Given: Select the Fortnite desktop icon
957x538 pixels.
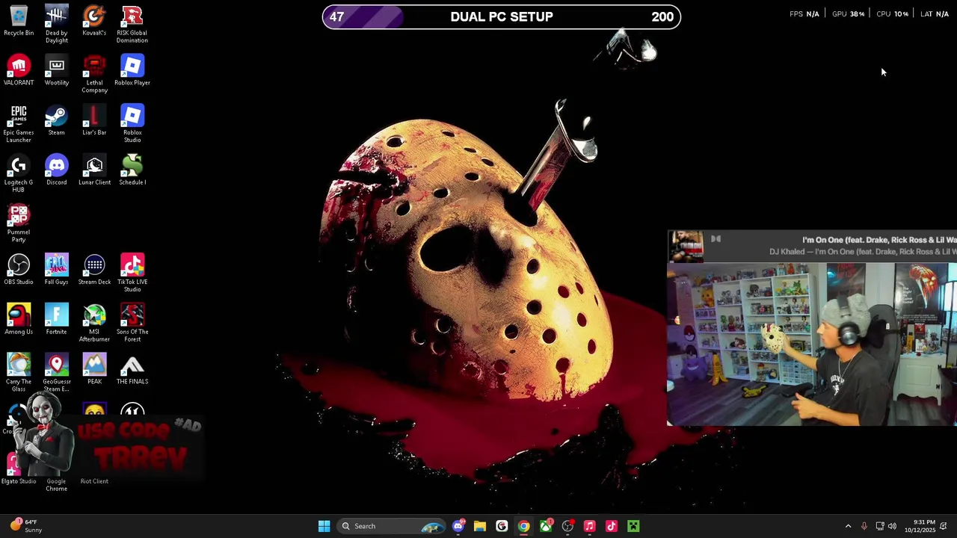Looking at the screenshot, I should pyautogui.click(x=57, y=320).
